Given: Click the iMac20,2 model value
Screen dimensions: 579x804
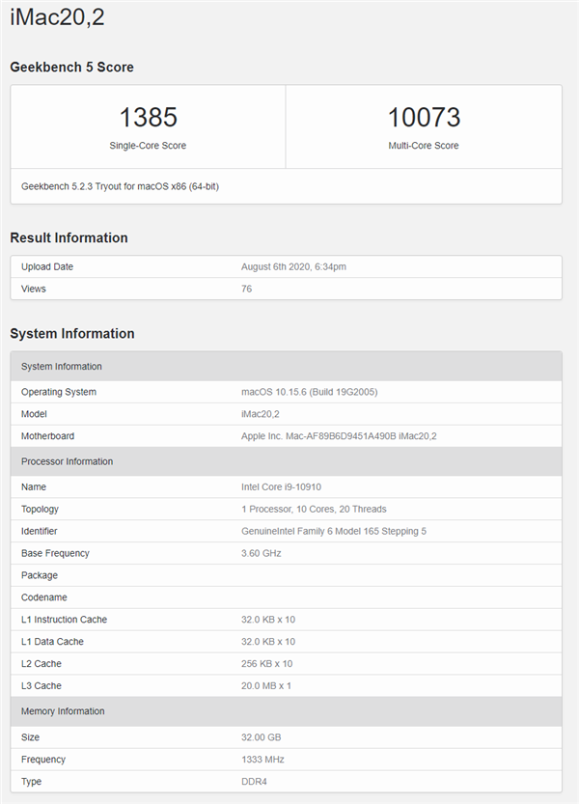Looking at the screenshot, I should 261,414.
